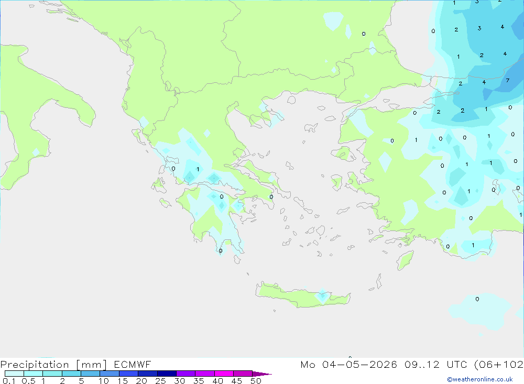Click the value '0' southeast of Crete

pos(477,299)
